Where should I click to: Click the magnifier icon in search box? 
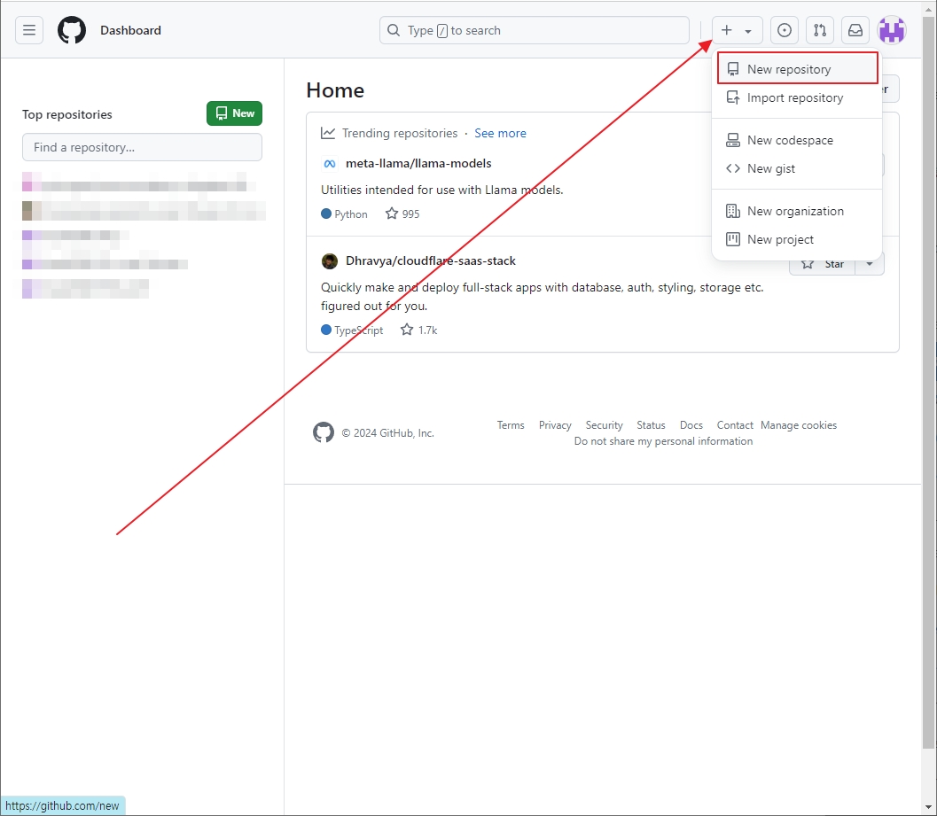pyautogui.click(x=394, y=30)
